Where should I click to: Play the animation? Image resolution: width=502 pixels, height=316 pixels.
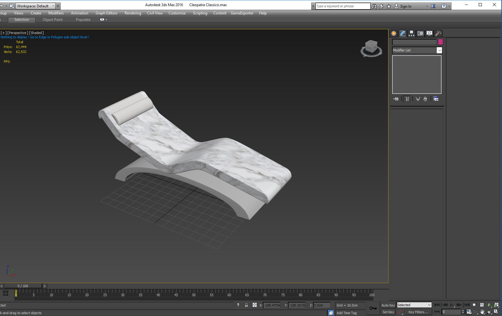(x=452, y=305)
